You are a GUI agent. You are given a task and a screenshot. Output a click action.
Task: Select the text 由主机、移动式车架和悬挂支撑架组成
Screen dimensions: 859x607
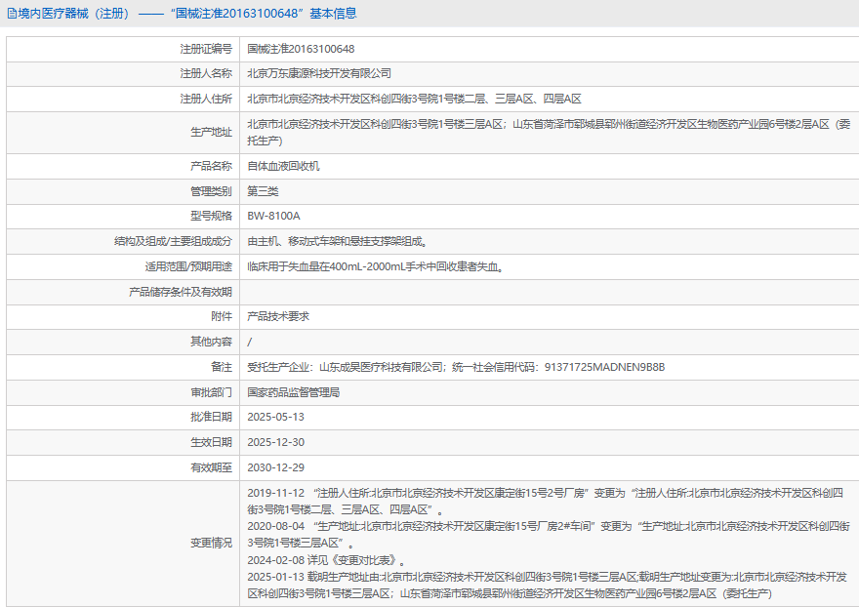point(337,241)
